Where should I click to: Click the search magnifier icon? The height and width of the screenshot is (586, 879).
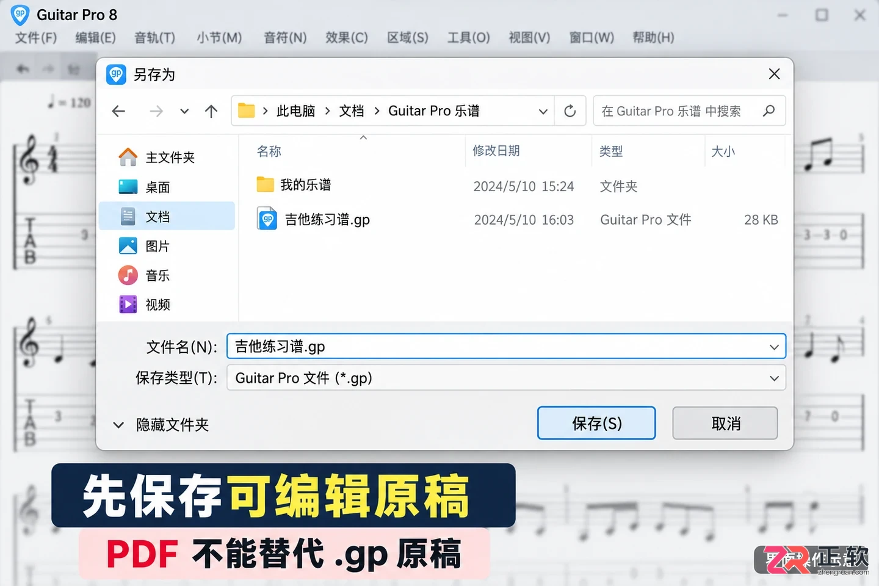(x=769, y=110)
